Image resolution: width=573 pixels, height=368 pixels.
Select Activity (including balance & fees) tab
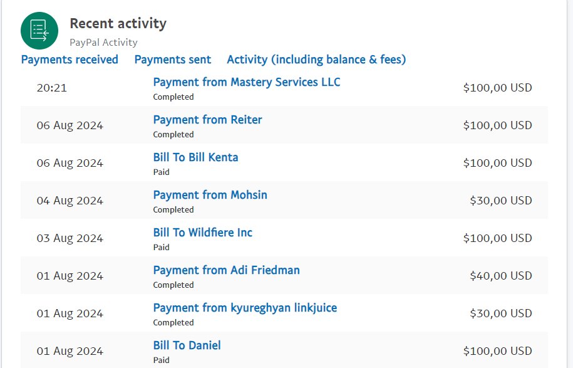[x=316, y=60]
